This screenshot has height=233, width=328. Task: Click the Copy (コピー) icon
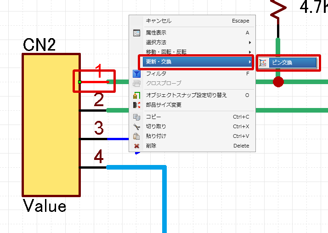pos(136,117)
